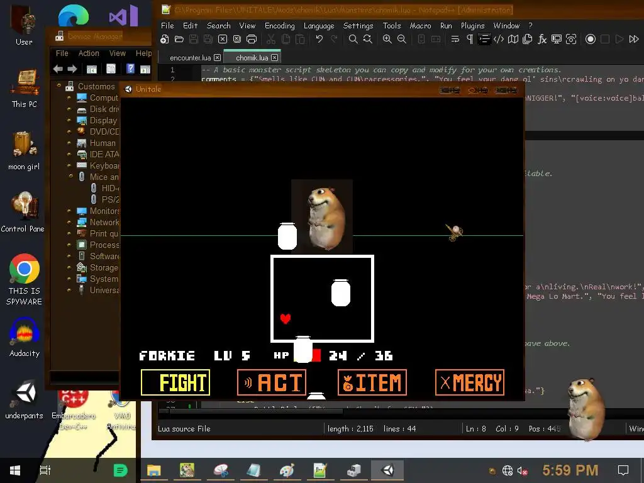Click the red heart soul in the battle box
Screen dimensions: 644x483
(x=286, y=318)
